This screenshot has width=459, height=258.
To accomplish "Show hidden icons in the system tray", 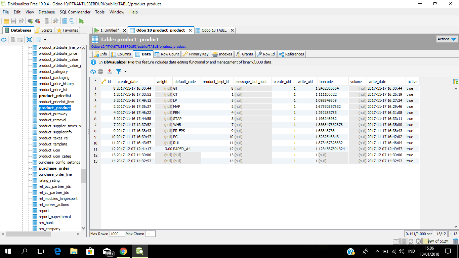I will click(377, 251).
